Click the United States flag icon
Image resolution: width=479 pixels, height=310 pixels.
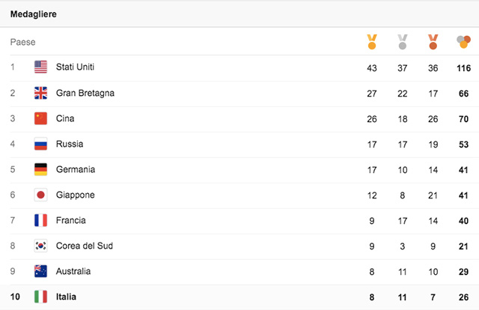coord(41,67)
